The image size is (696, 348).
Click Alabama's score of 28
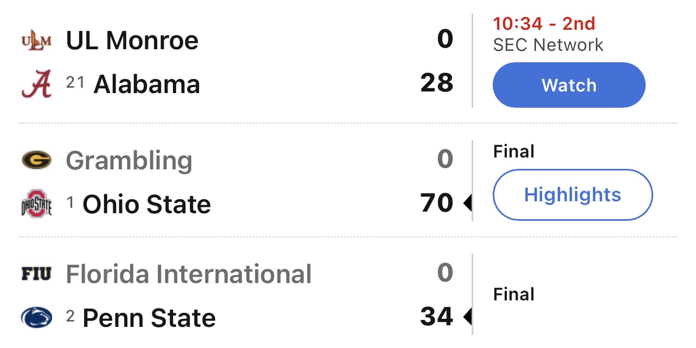coord(437,83)
